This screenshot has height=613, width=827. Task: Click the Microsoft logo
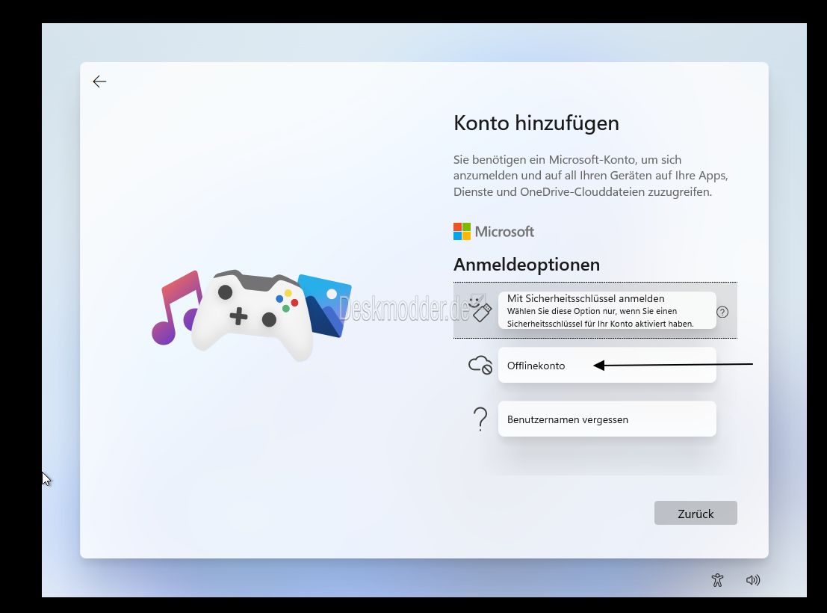click(x=494, y=231)
